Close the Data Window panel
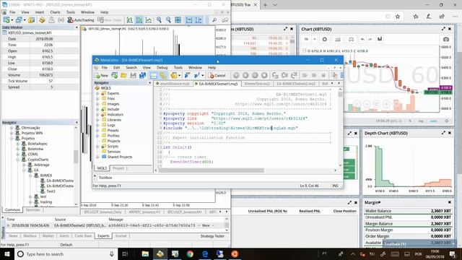Screen dimensions: 462x260 77,27
